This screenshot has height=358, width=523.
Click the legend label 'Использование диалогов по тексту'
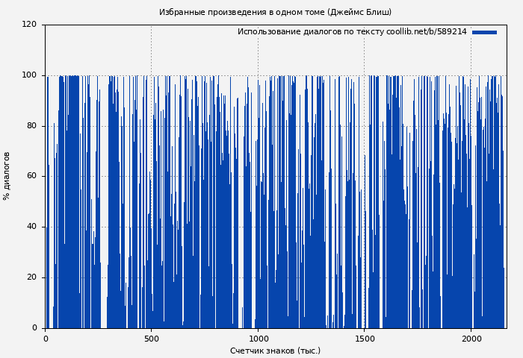[311, 32]
